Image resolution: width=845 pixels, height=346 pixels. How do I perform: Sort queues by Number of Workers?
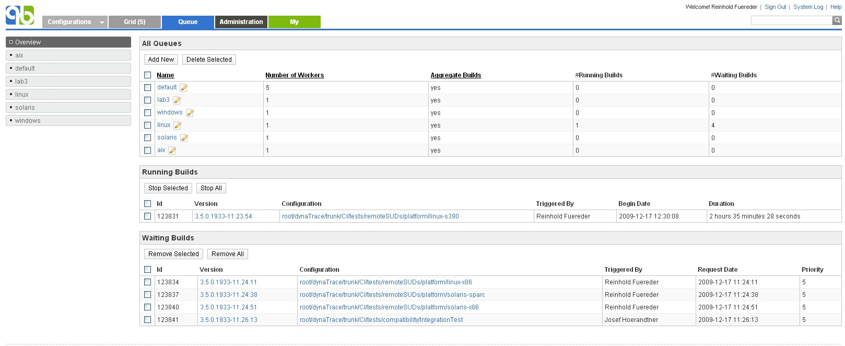click(x=295, y=75)
